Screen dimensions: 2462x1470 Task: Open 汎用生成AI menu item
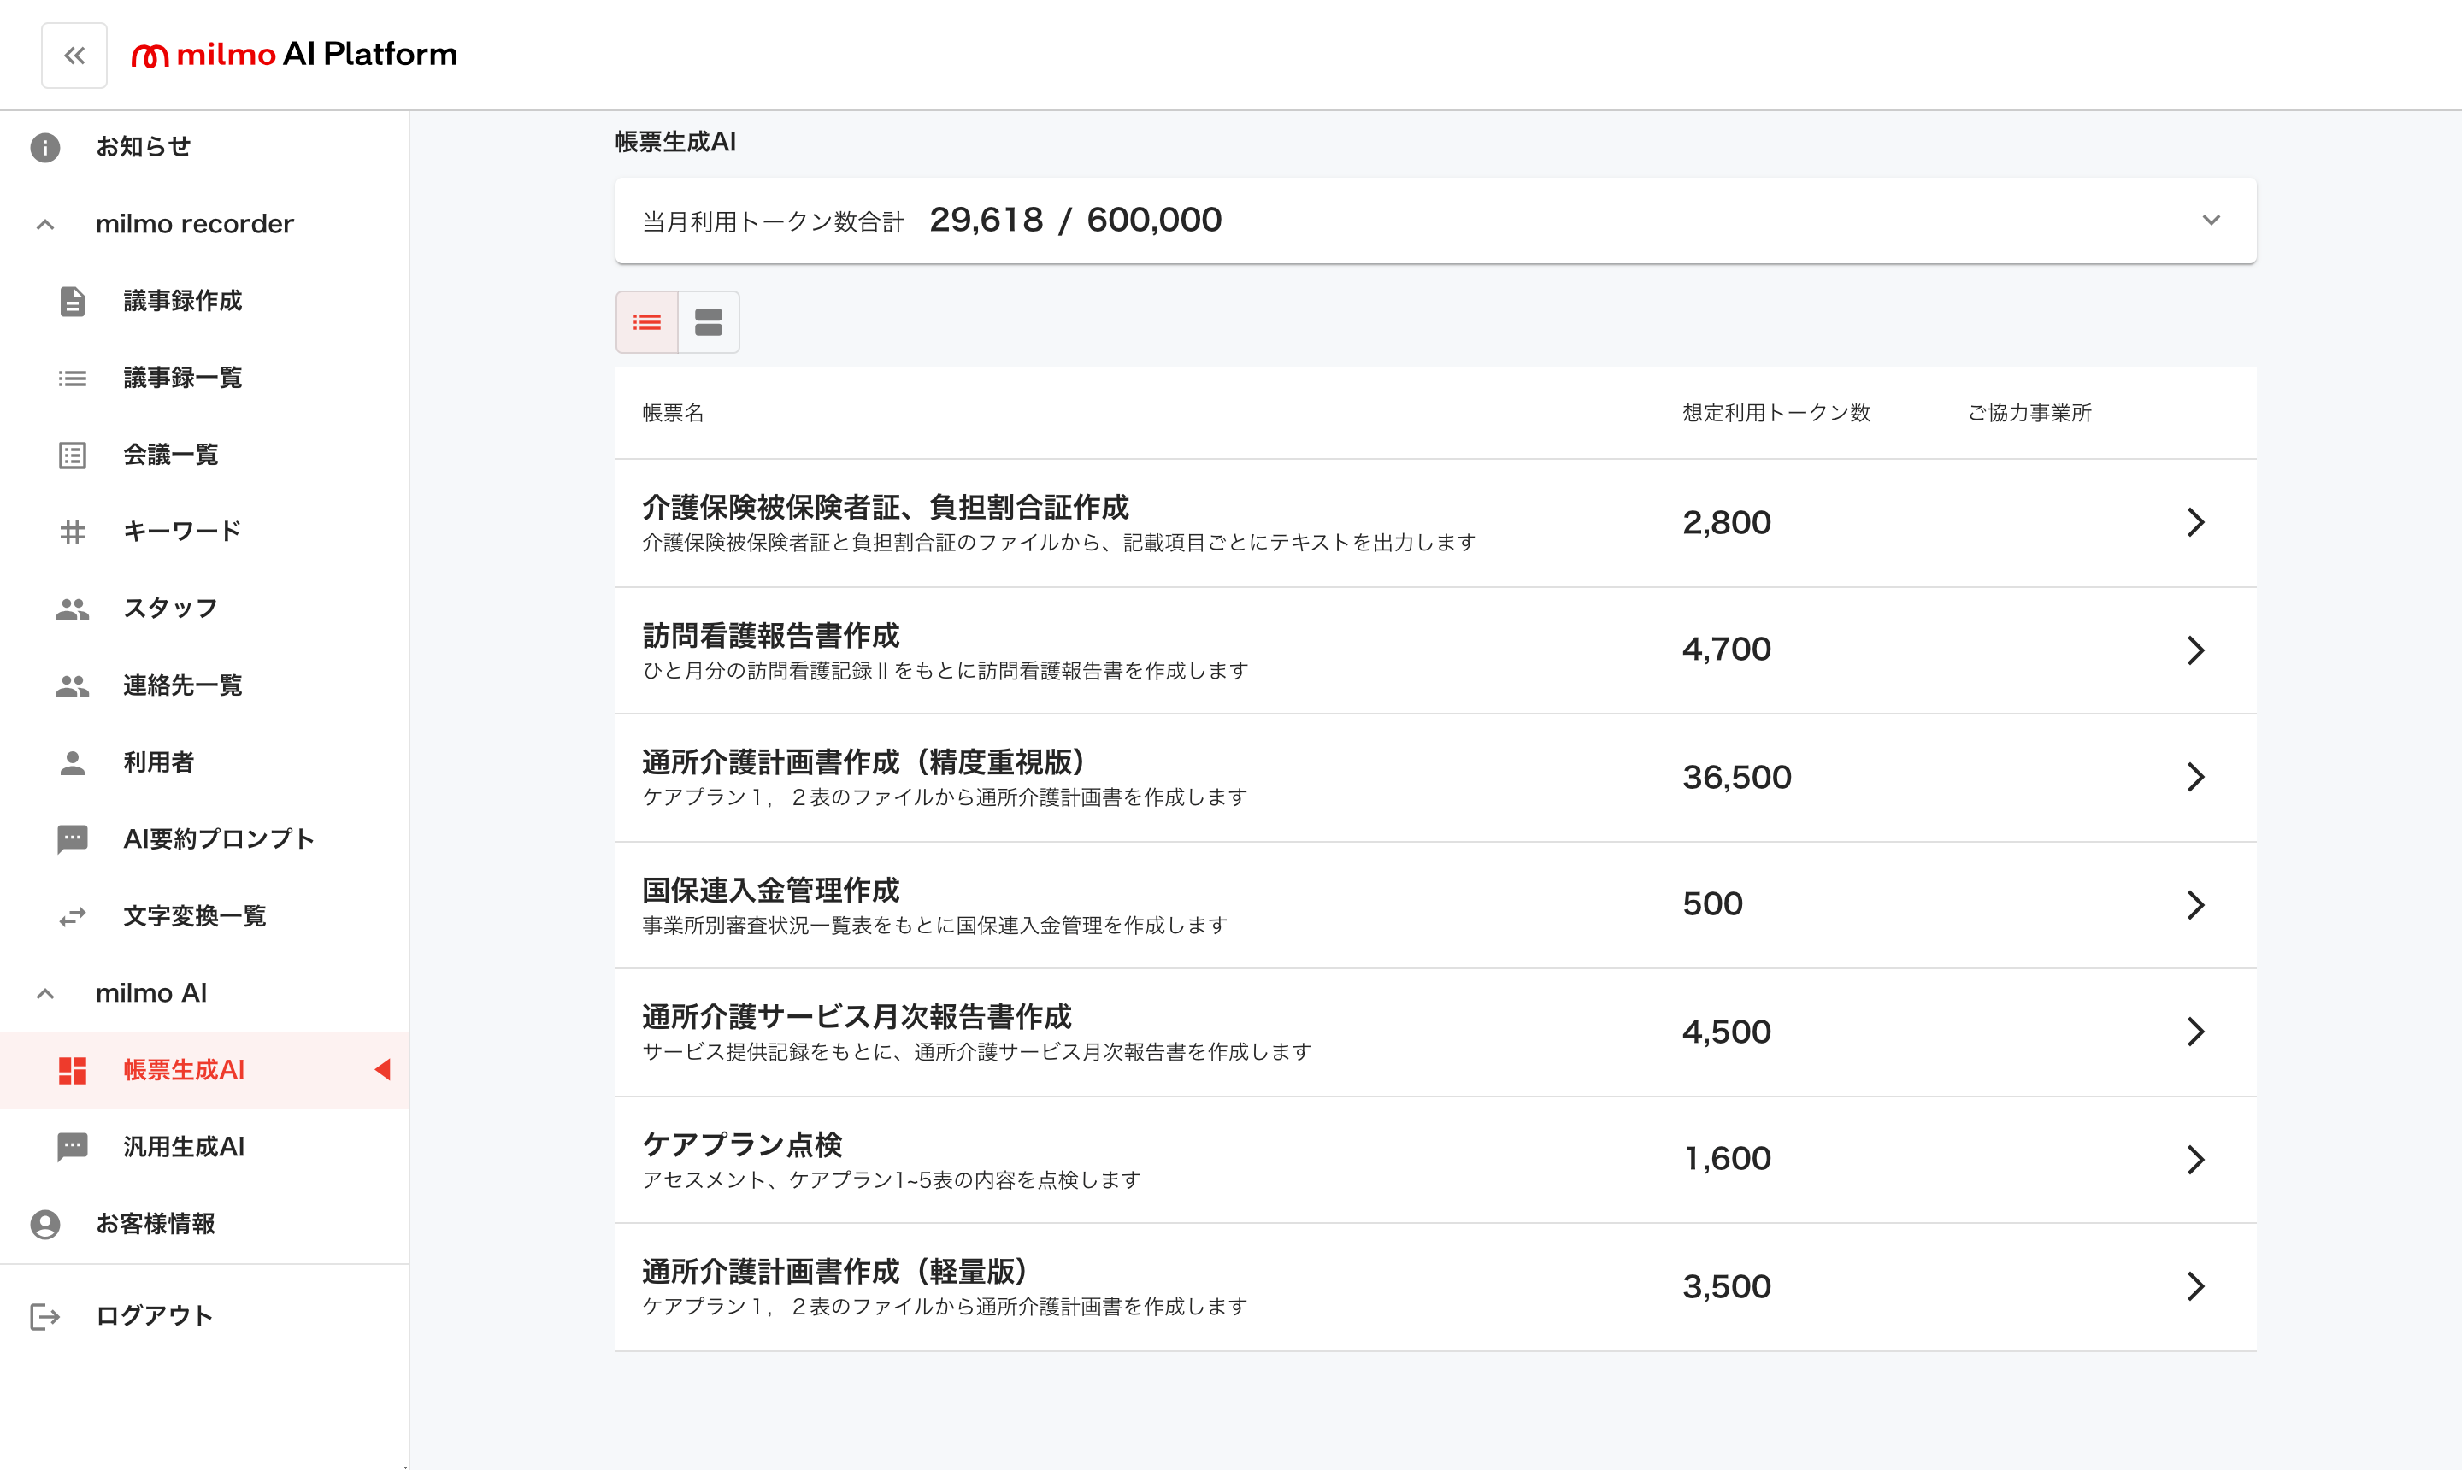(x=183, y=1147)
